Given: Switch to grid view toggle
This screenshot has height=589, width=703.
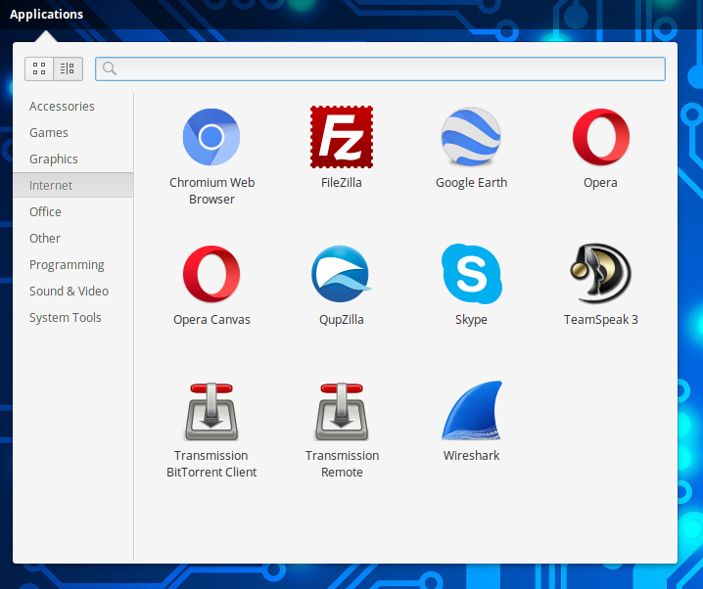Looking at the screenshot, I should coord(39,68).
